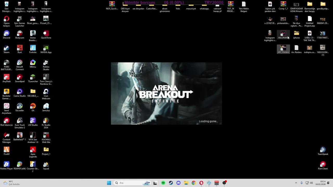Select the REAPER (x64) shortcut
333x187 pixels.
coord(20,165)
